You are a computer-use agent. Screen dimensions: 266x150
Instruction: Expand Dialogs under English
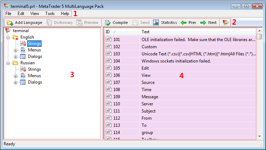coord(15,57)
